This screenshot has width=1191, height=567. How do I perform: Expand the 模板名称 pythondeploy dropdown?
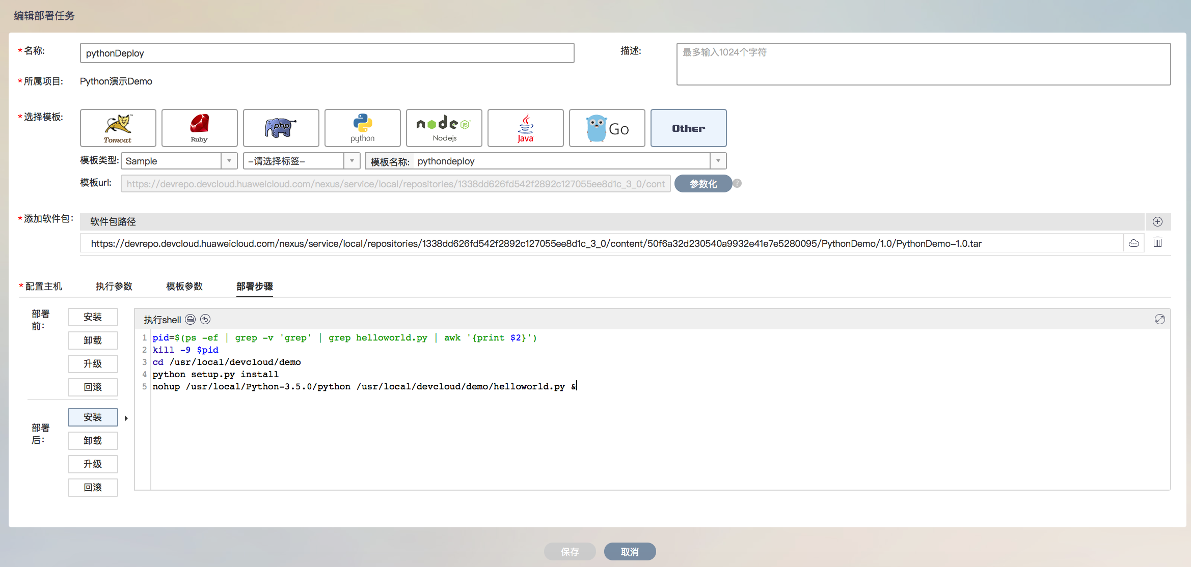tap(718, 161)
